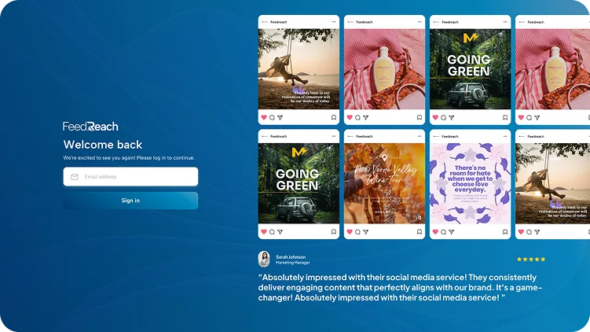Screen dimensions: 590x332
Task: Click Sarah Johnson's profile avatar
Action: click(264, 259)
